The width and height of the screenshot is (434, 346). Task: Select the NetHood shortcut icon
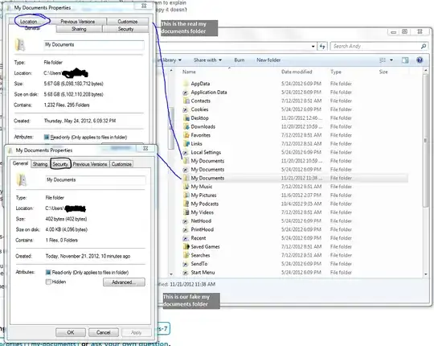186,221
